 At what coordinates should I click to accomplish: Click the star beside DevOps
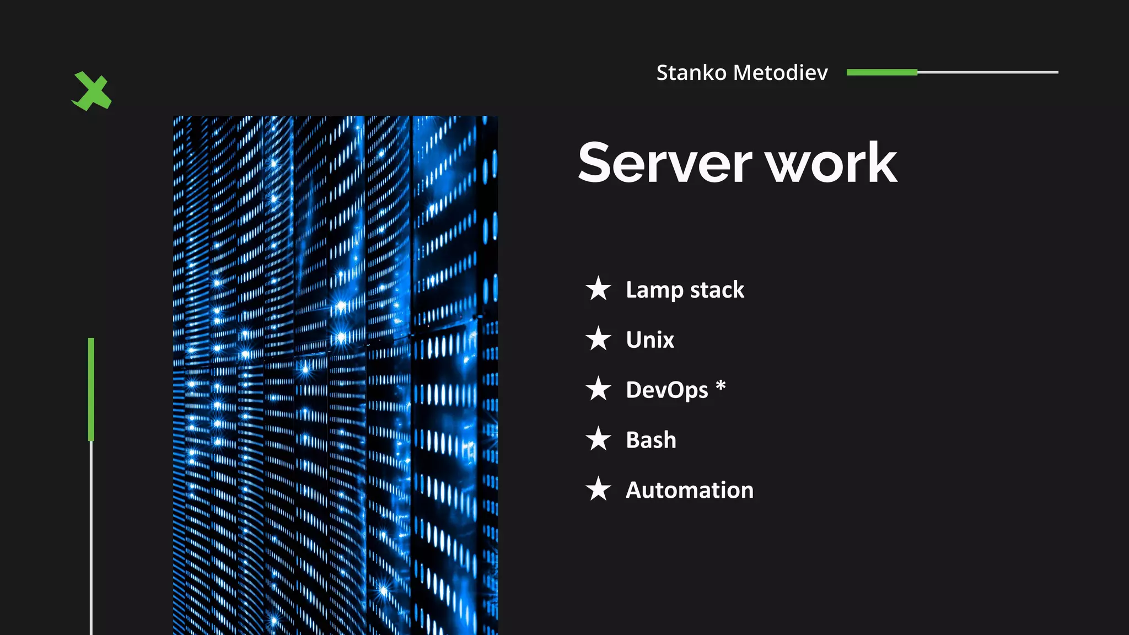[598, 389]
